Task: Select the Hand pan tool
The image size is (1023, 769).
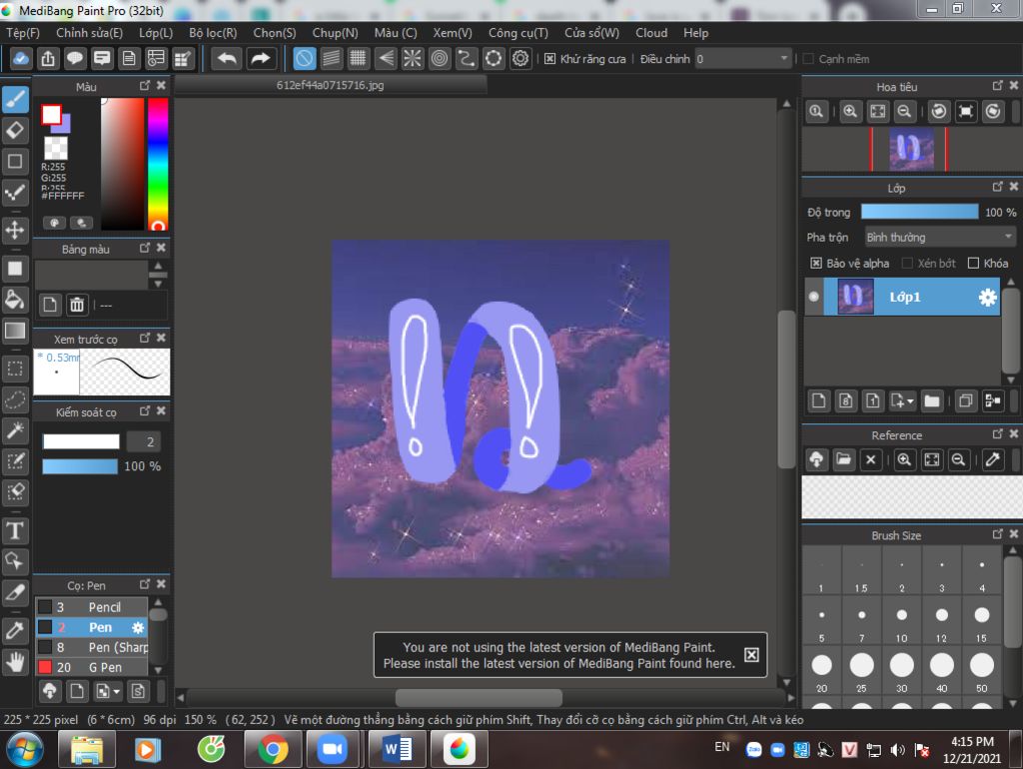Action: click(x=15, y=662)
